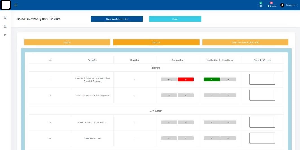This screenshot has height=150, width=300.
Task: Open the worksheet list icon in sidebar
Action: coord(5,26)
